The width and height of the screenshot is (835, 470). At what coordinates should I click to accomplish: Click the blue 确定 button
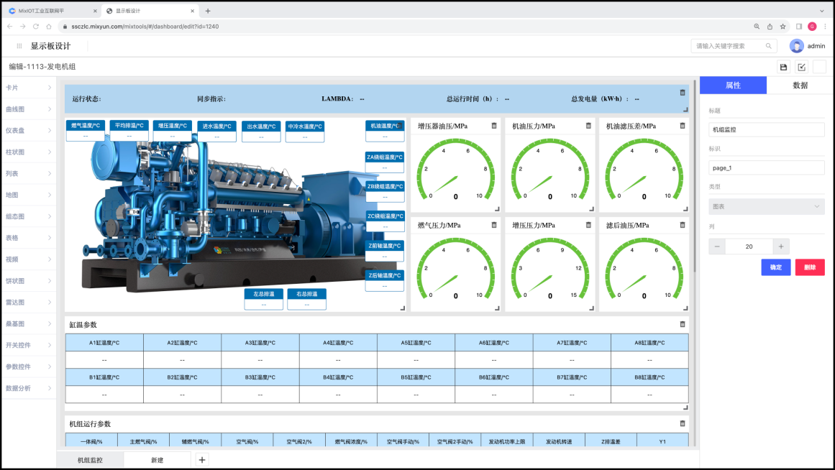click(x=776, y=267)
